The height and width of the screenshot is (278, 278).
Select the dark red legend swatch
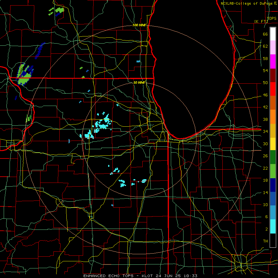point(273,75)
